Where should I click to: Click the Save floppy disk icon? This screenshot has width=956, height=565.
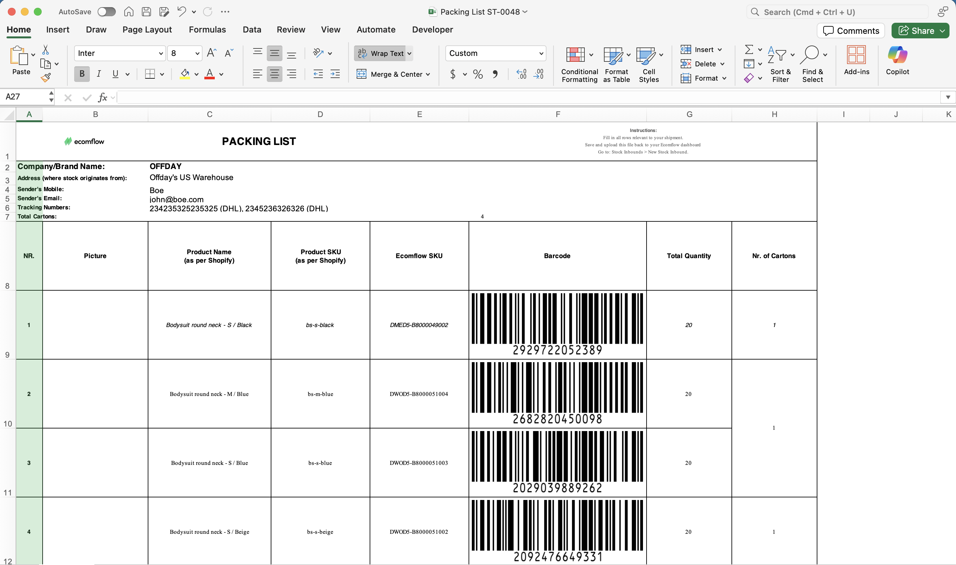point(146,12)
